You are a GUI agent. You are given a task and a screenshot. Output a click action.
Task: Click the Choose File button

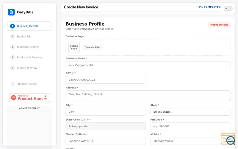click(92, 47)
